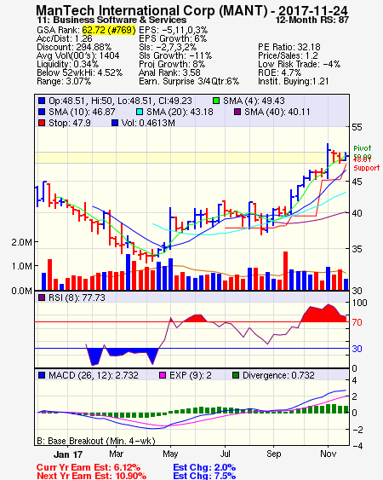This screenshot has width=383, height=480.
Task: Click the 'Price/Sales: 1.2' value
Action: pyautogui.click(x=288, y=55)
